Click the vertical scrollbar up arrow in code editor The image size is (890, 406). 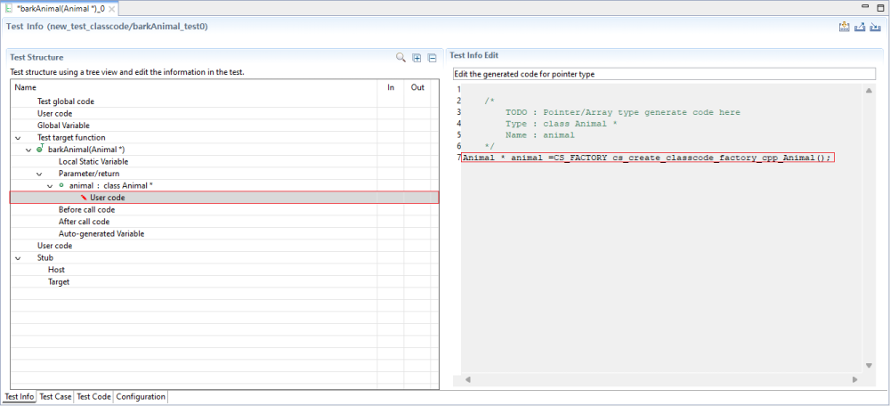(x=869, y=91)
